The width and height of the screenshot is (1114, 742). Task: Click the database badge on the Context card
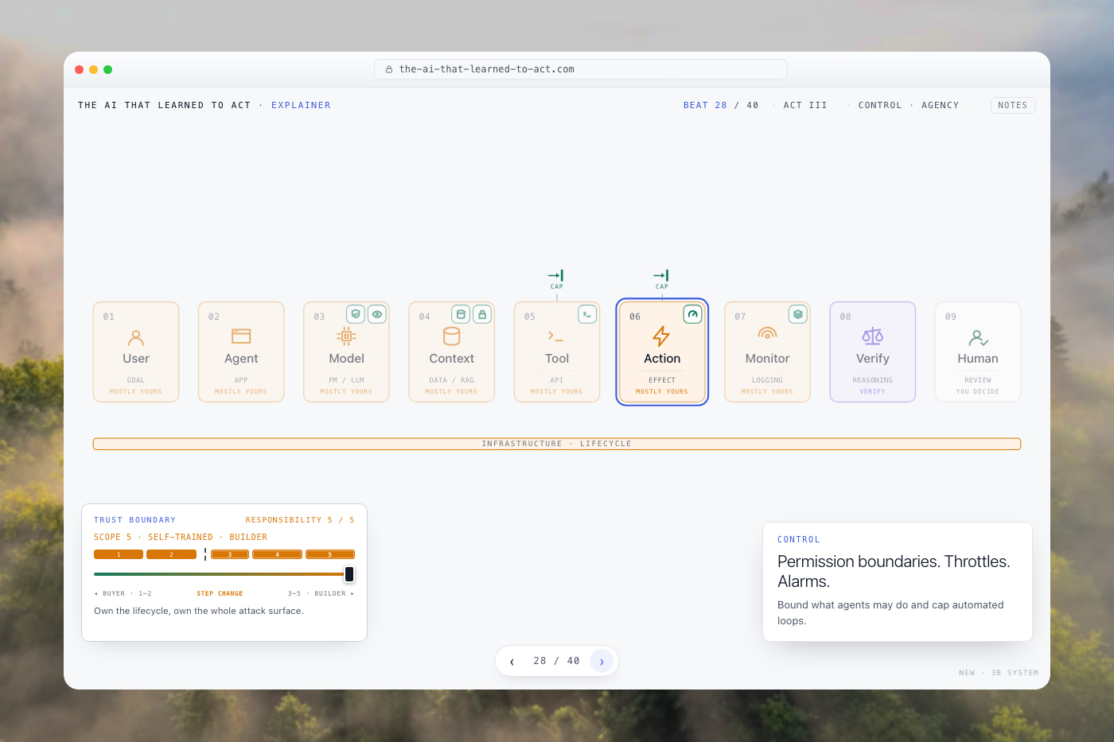coord(461,314)
